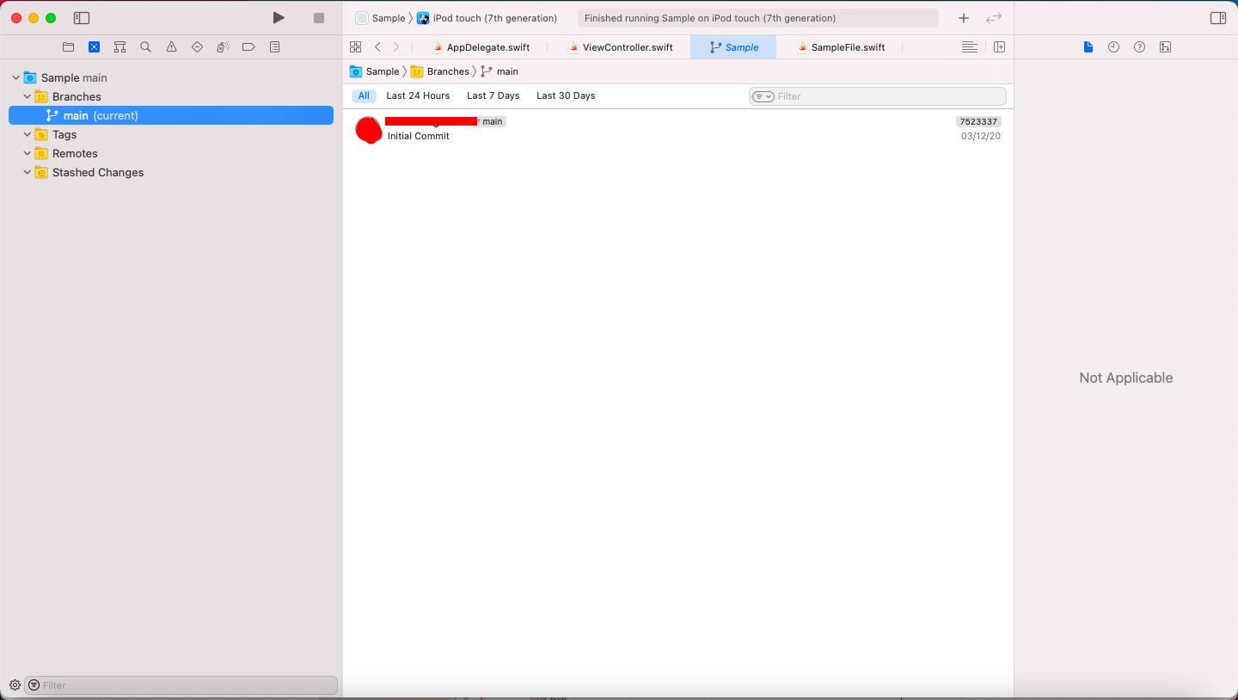Image resolution: width=1238 pixels, height=700 pixels.
Task: Filter commits to Last 24 Hours
Action: [x=418, y=96]
